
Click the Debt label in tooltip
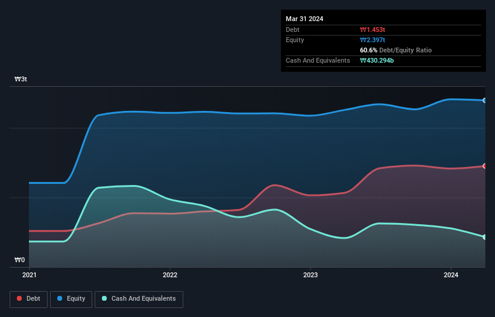[292, 30]
